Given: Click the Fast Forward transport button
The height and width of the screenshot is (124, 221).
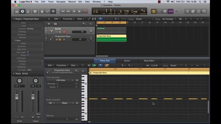Looking at the screenshot, I should pyautogui.click(x=68, y=11).
